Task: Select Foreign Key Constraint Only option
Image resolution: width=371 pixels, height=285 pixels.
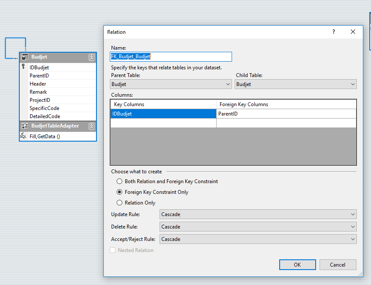Action: (120, 192)
